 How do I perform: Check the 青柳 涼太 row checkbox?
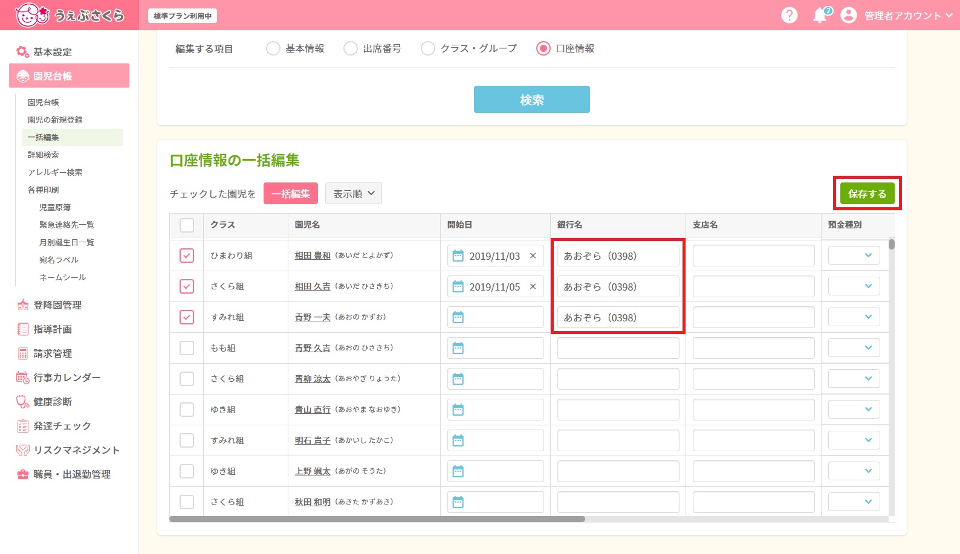tap(187, 379)
